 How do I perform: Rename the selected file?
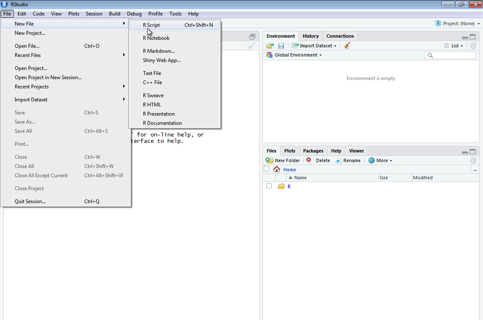348,160
